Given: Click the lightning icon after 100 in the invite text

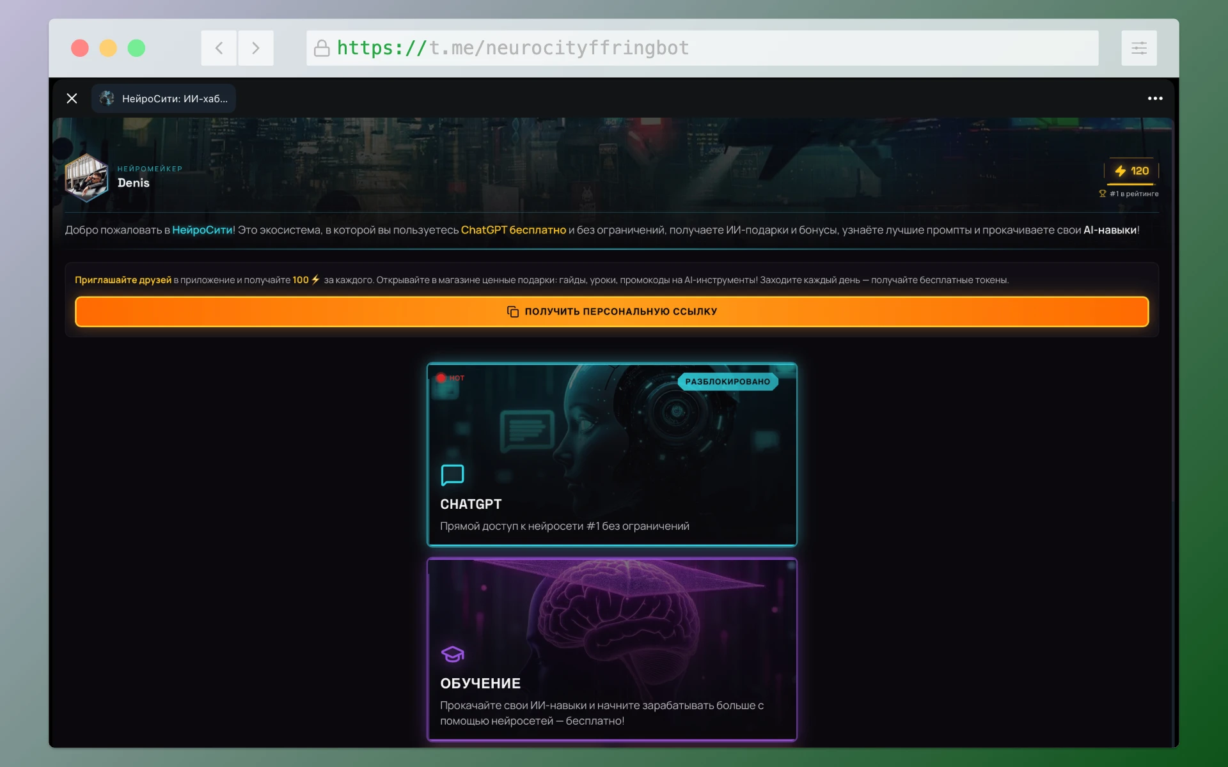Looking at the screenshot, I should [x=315, y=279].
